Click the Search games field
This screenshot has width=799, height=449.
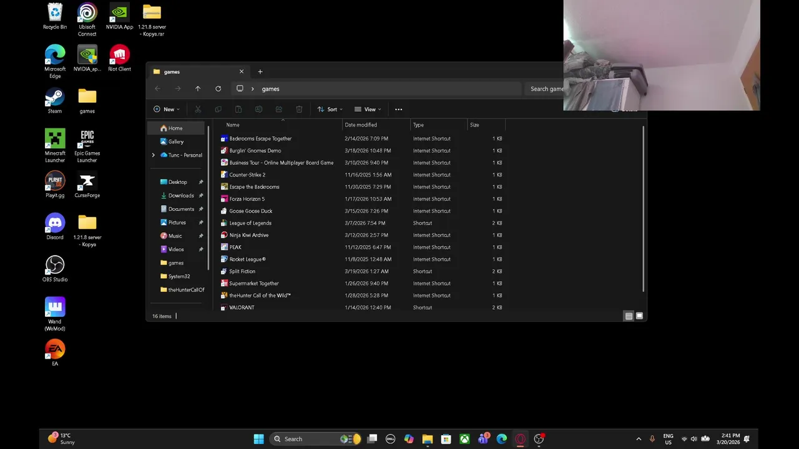click(x=545, y=89)
